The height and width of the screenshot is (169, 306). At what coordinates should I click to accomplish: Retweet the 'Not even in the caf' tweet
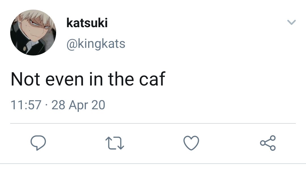tap(115, 143)
